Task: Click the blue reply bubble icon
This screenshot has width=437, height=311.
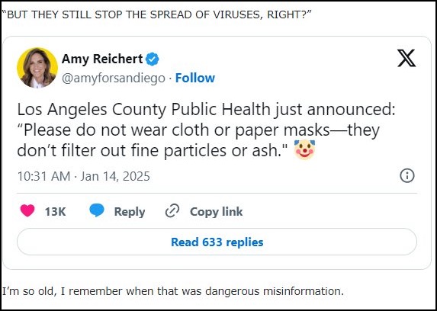Action: click(97, 210)
